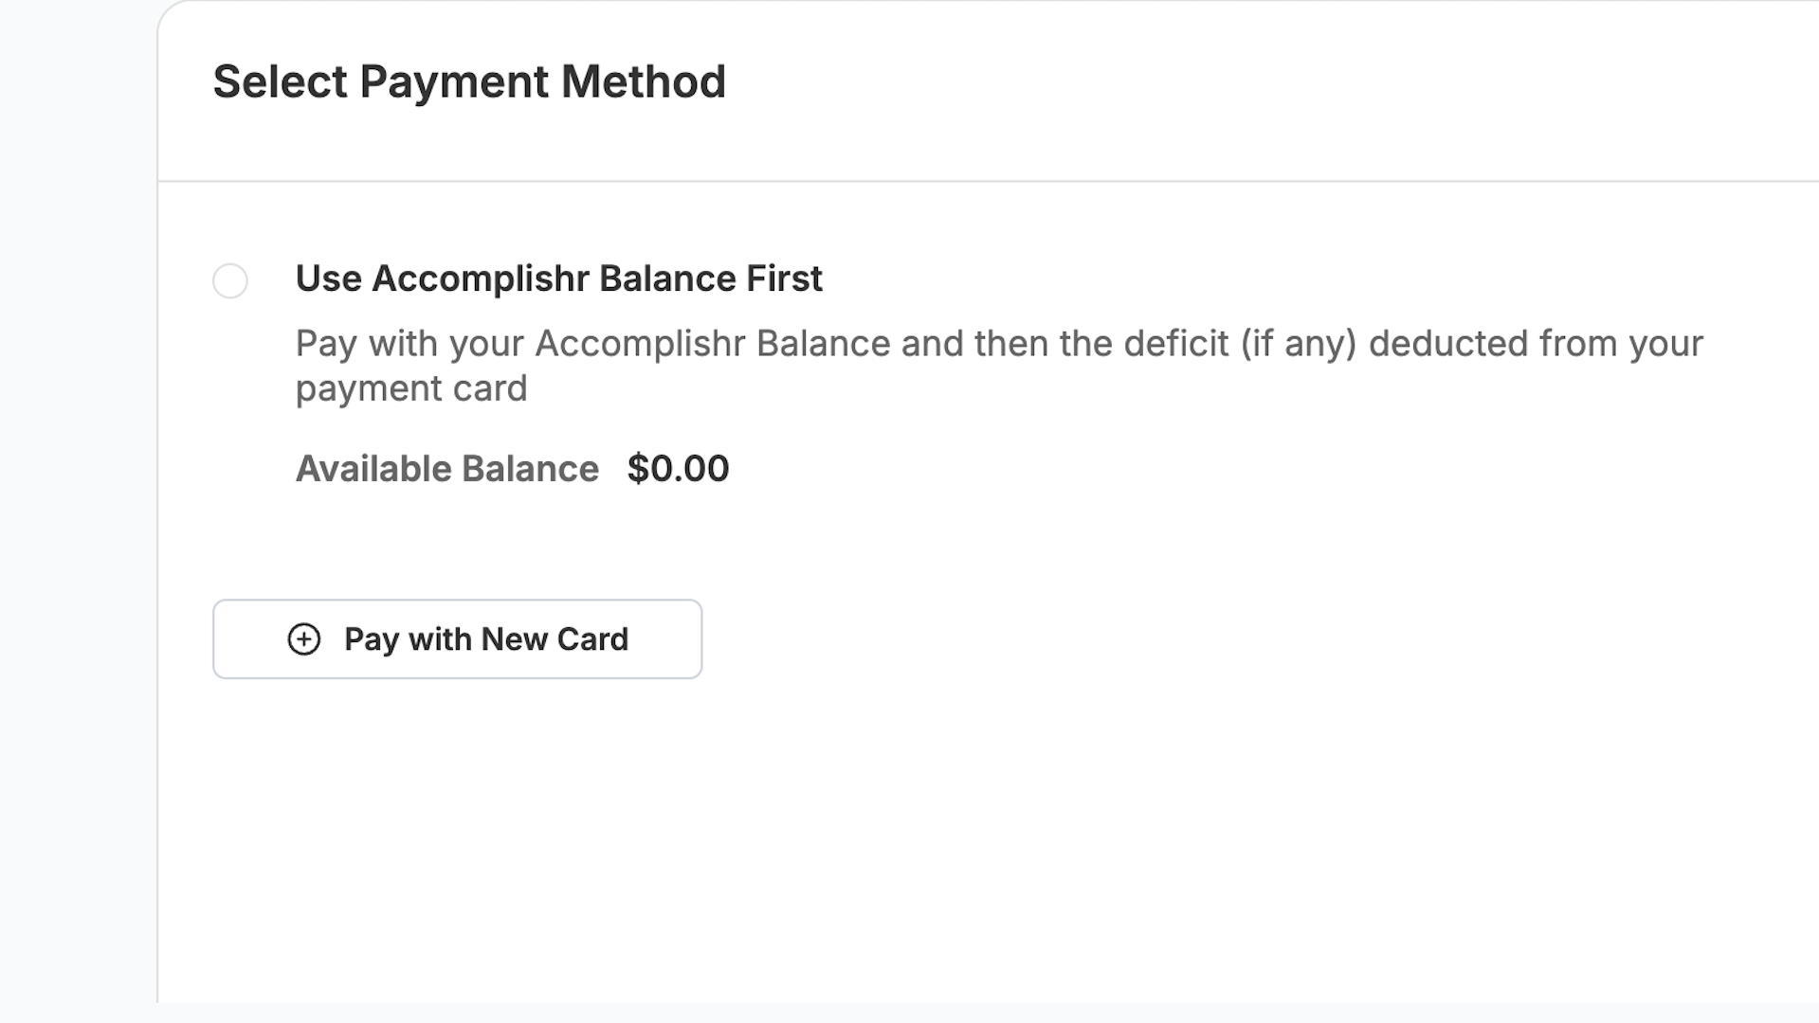The height and width of the screenshot is (1023, 1819).
Task: Click the Use Accomplishr Balance First label
Action: point(558,278)
